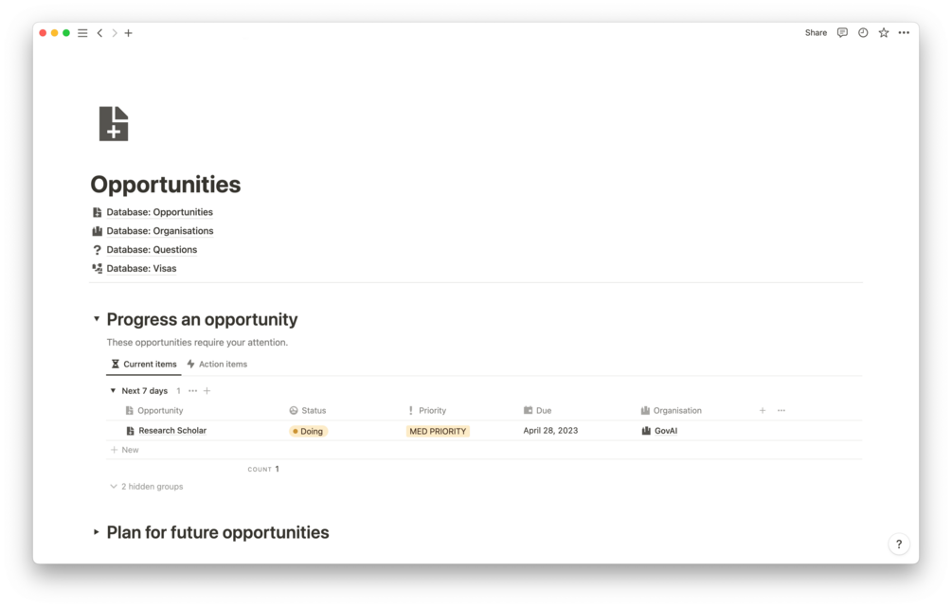Add a new page with plus icon
Image resolution: width=952 pixels, height=607 pixels.
(129, 33)
